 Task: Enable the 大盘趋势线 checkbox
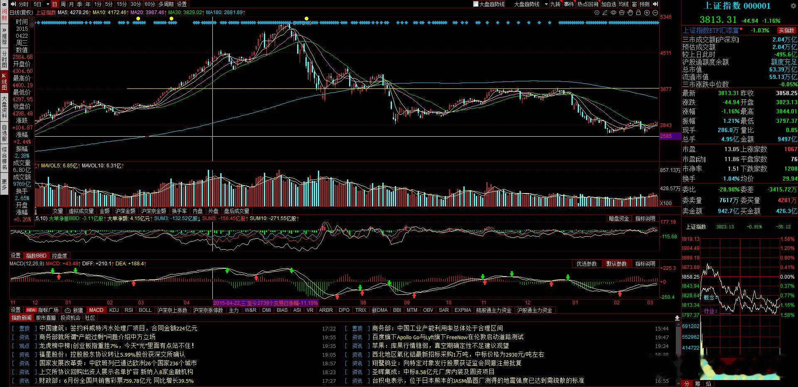coord(476,4)
